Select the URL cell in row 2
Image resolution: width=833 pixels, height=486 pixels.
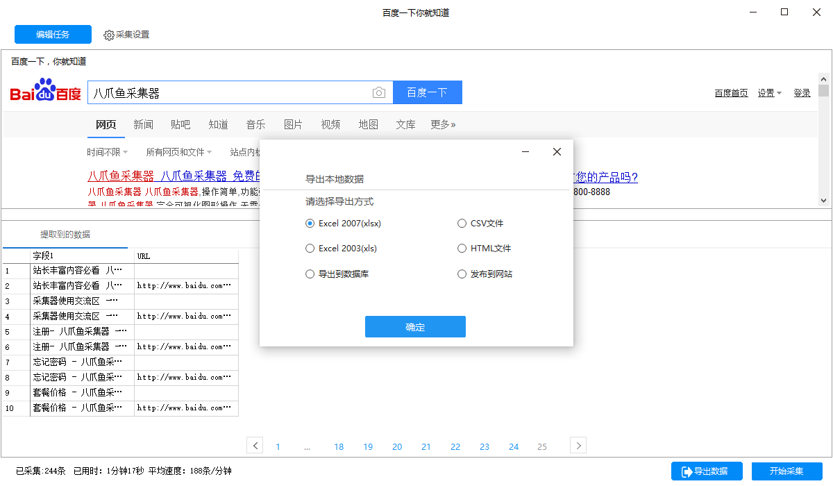click(187, 285)
